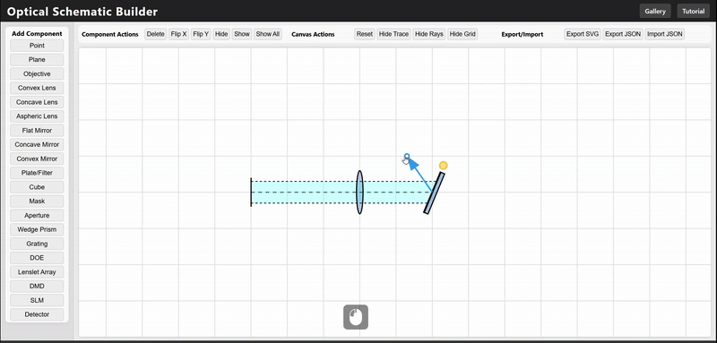Open the Gallery

click(655, 12)
